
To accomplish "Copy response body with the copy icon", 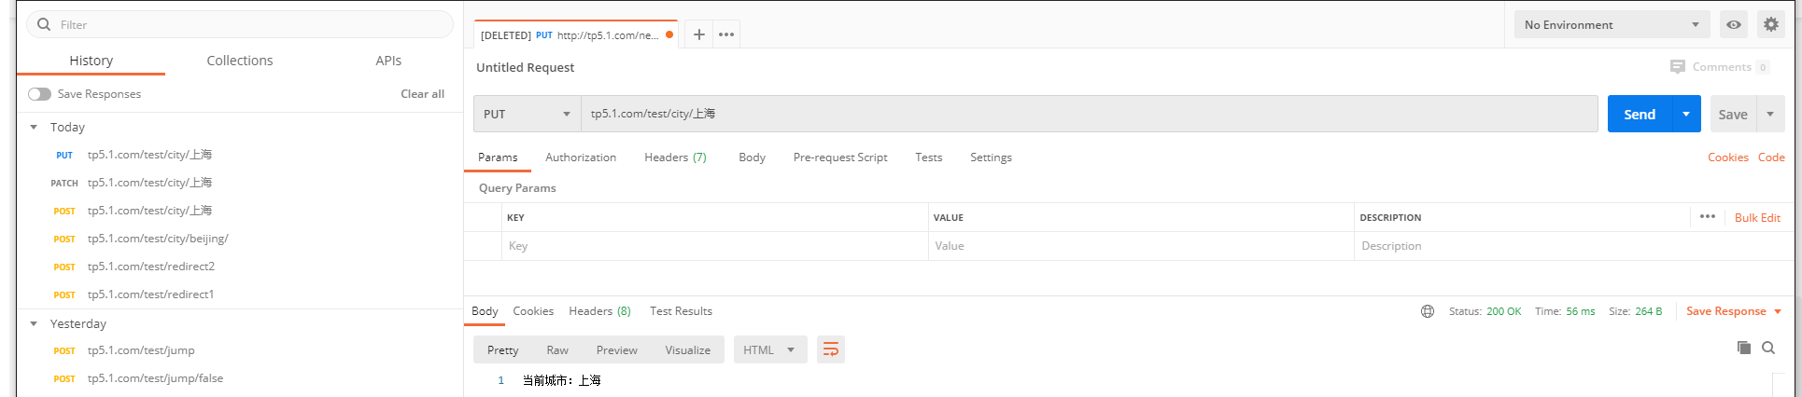I will coord(1743,348).
